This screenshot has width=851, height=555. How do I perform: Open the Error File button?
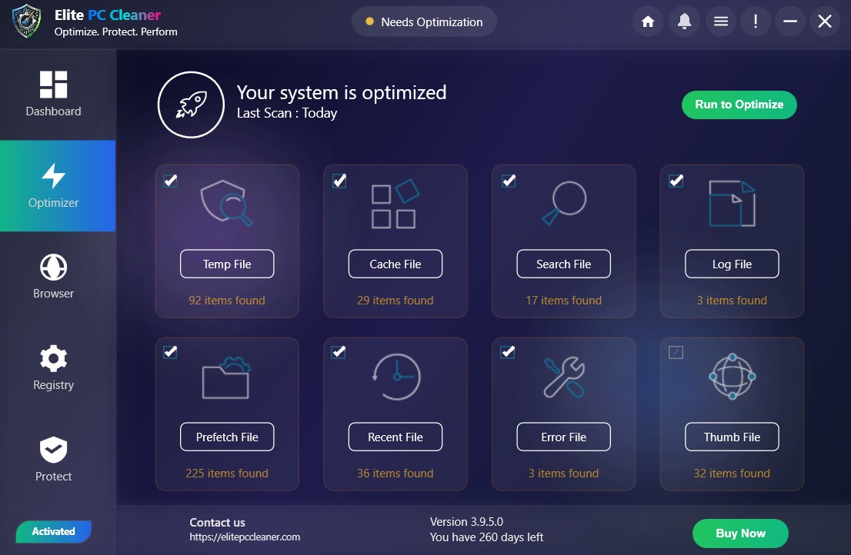563,437
